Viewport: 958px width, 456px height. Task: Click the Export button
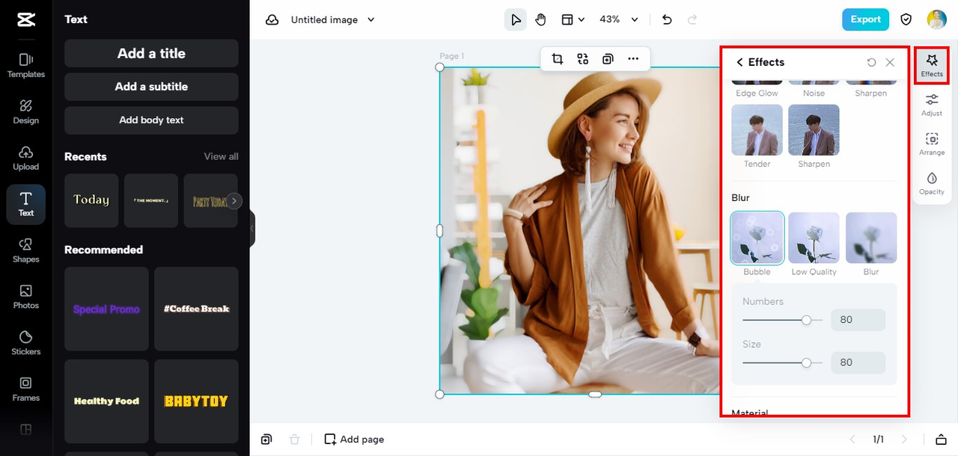coord(865,19)
